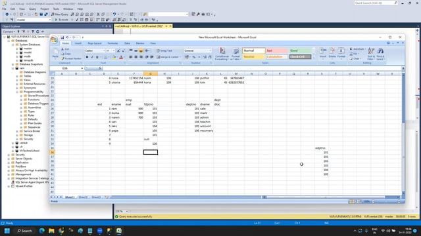
Task: Click Cut in the Clipboard group
Action: [x=65, y=49]
